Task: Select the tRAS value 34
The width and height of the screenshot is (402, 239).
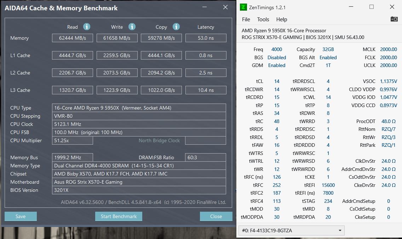Action: point(277,113)
